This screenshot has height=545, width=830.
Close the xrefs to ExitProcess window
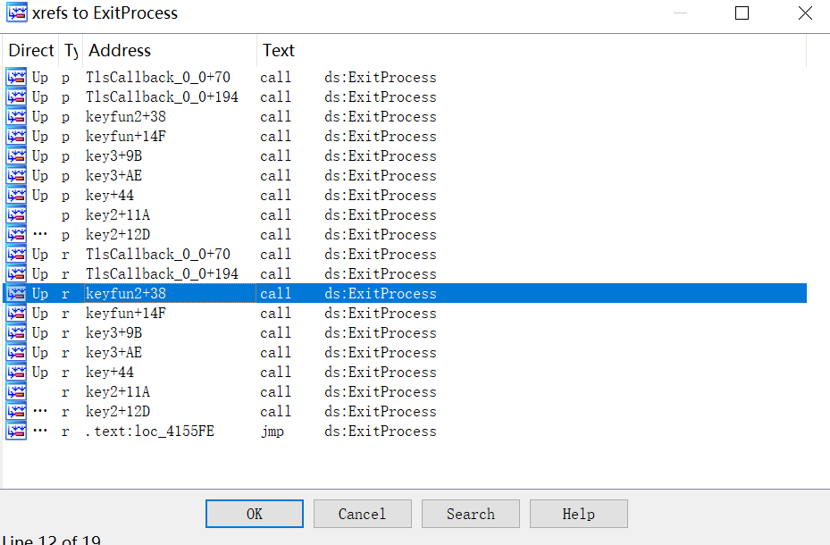(805, 13)
